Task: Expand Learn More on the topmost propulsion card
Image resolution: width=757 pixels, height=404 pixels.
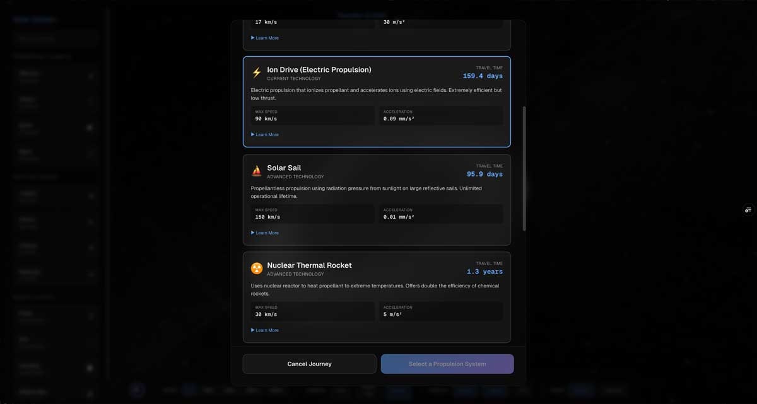Action: 264,37
